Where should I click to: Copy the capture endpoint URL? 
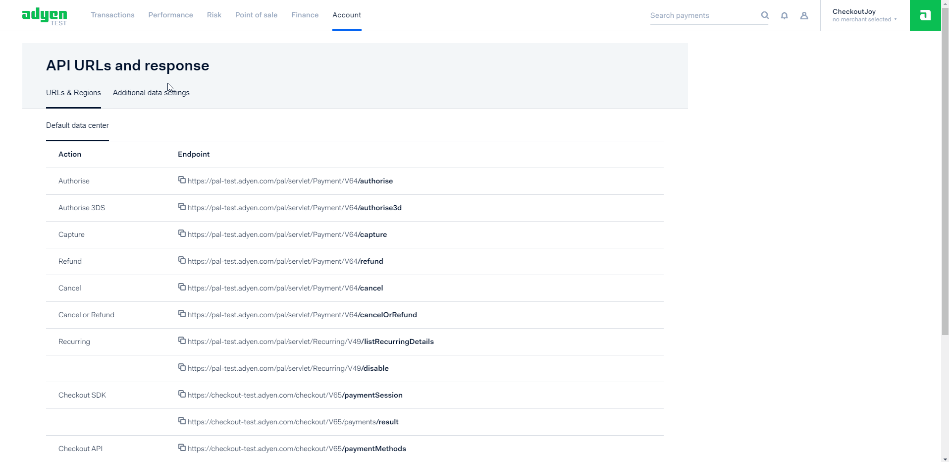point(182,233)
